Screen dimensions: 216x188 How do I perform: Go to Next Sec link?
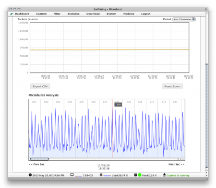176,164
